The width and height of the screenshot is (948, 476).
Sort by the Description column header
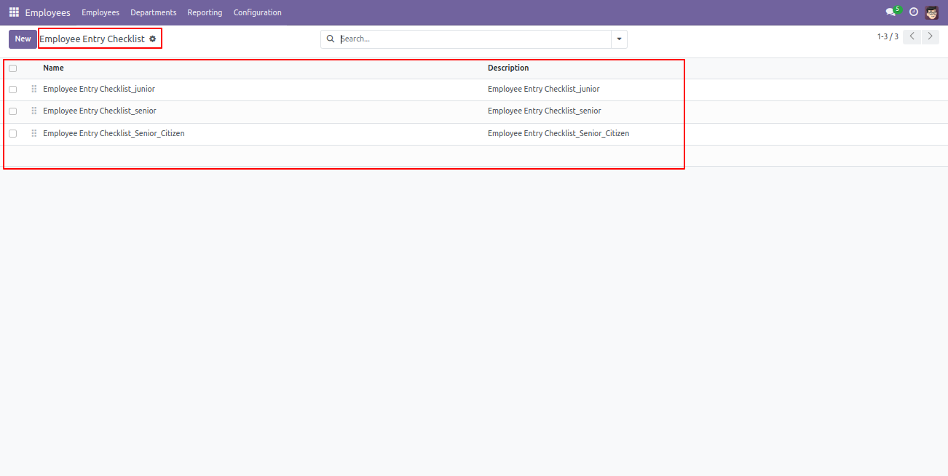pyautogui.click(x=508, y=68)
